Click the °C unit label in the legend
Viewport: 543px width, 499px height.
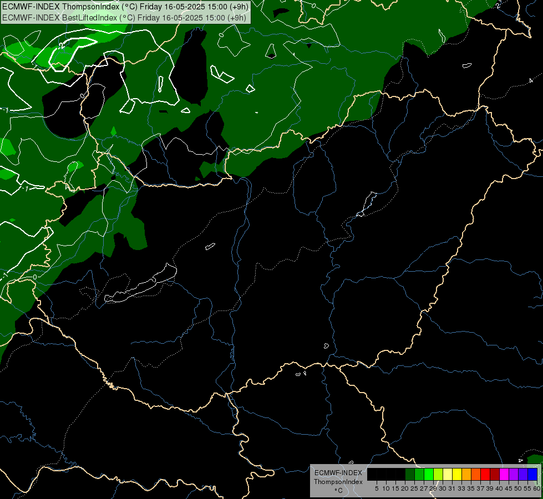point(338,491)
